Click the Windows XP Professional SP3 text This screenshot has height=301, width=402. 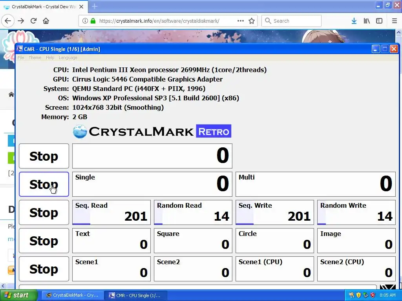pos(155,98)
